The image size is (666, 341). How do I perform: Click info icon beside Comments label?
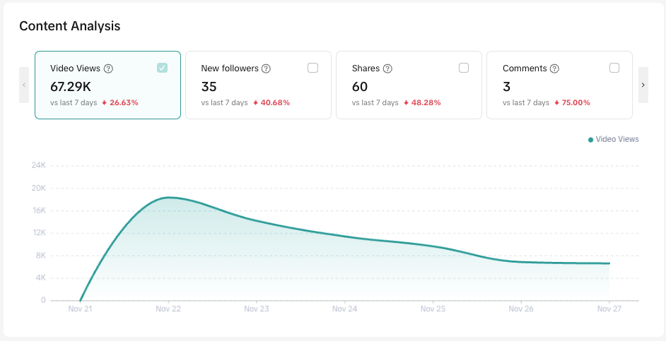tap(554, 68)
